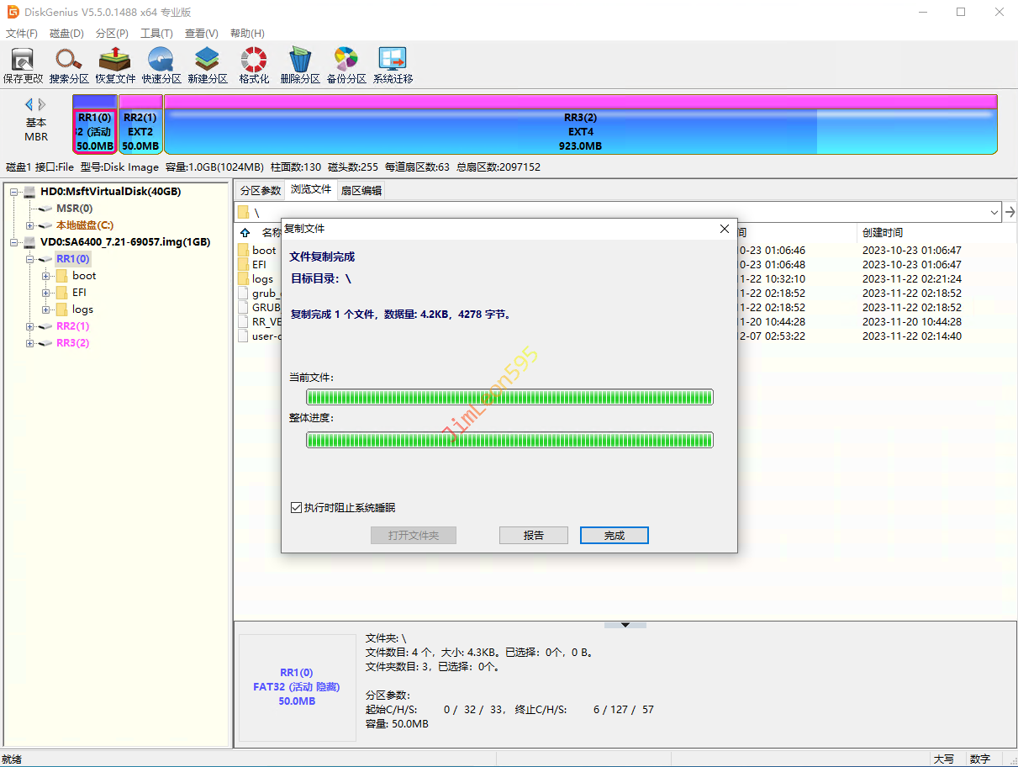The width and height of the screenshot is (1018, 767).
Task: Click the 完成 button in dialog
Action: pos(614,536)
